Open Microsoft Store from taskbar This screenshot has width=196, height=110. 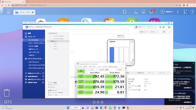(97, 108)
